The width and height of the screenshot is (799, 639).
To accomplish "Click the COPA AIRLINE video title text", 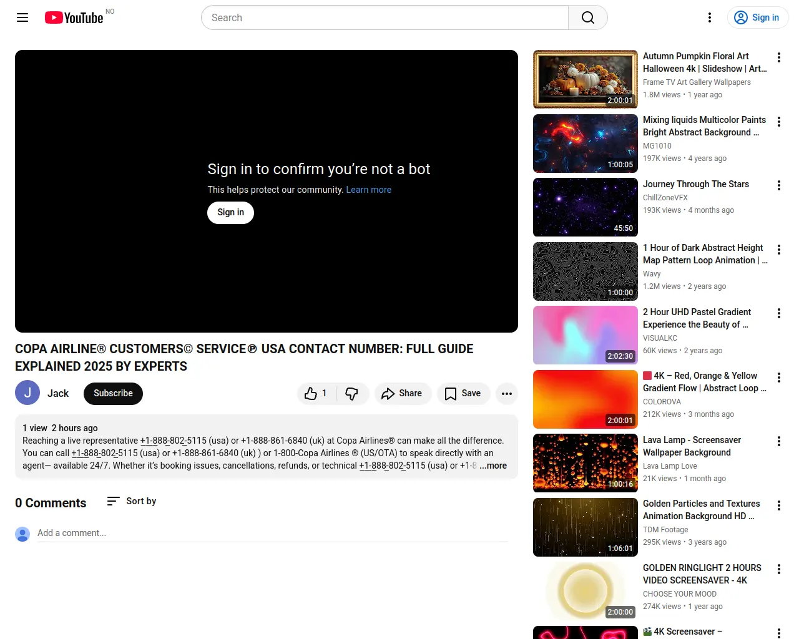I will tap(244, 358).
